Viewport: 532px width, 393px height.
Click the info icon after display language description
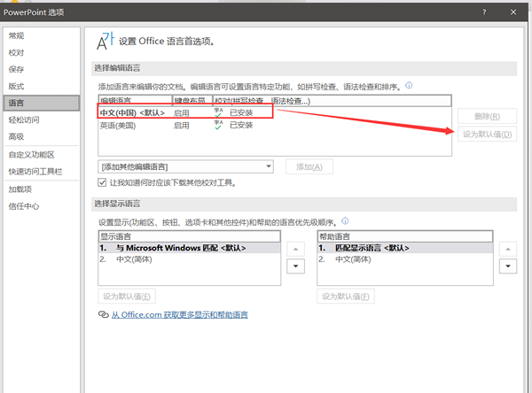tap(345, 221)
